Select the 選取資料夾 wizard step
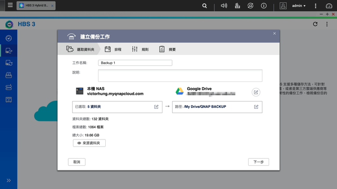Screen dimensions: 337x189 click(81, 49)
